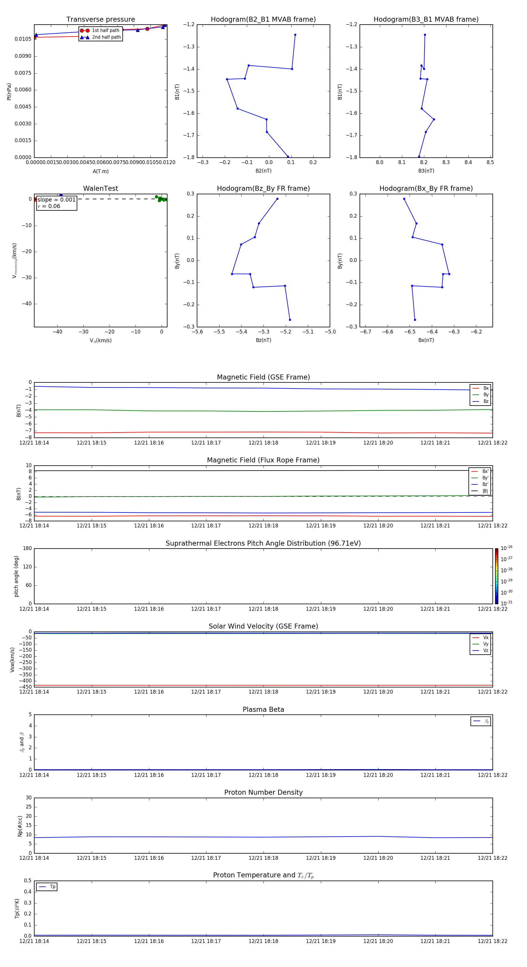
Task: Click the '1st half path' legend entry
Action: point(100,30)
